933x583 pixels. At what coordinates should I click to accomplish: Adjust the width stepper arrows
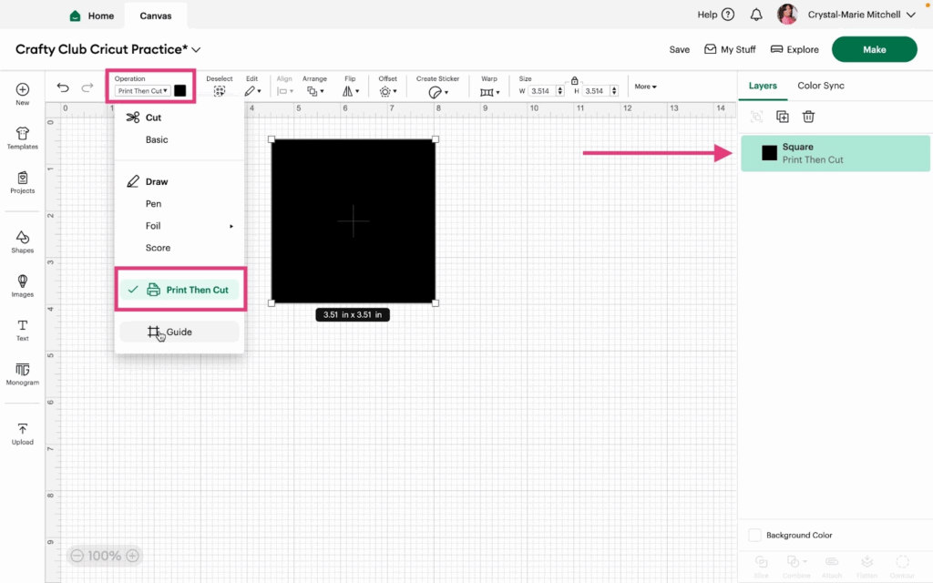[x=560, y=91]
